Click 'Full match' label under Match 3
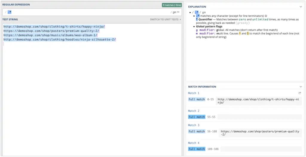Image resolution: width=306 pixels, height=157 pixels. pyautogui.click(x=197, y=131)
